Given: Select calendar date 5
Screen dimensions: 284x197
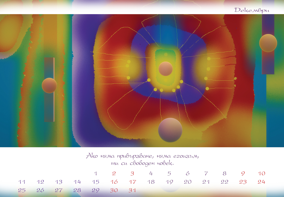Looking at the screenshot, I should [x=169, y=173].
